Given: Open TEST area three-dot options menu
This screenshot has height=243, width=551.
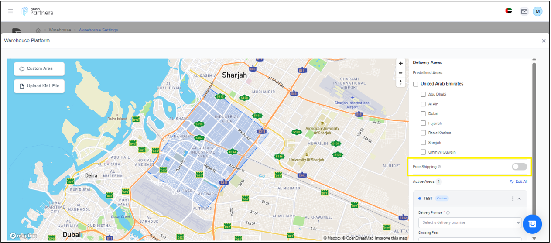Looking at the screenshot, I should coord(513,199).
